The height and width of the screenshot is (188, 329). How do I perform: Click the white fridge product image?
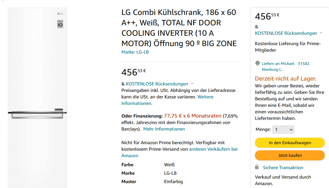click(x=37, y=98)
